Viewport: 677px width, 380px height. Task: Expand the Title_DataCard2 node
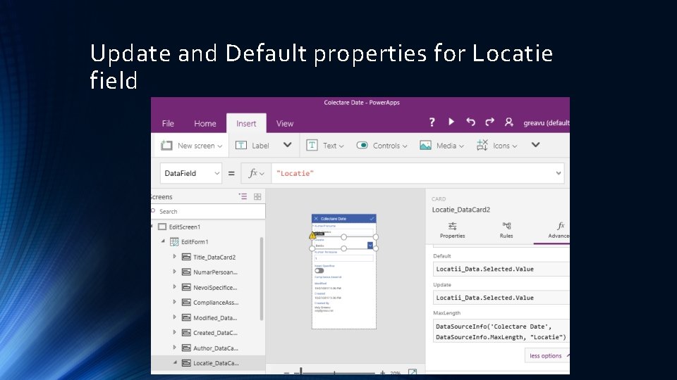174,257
